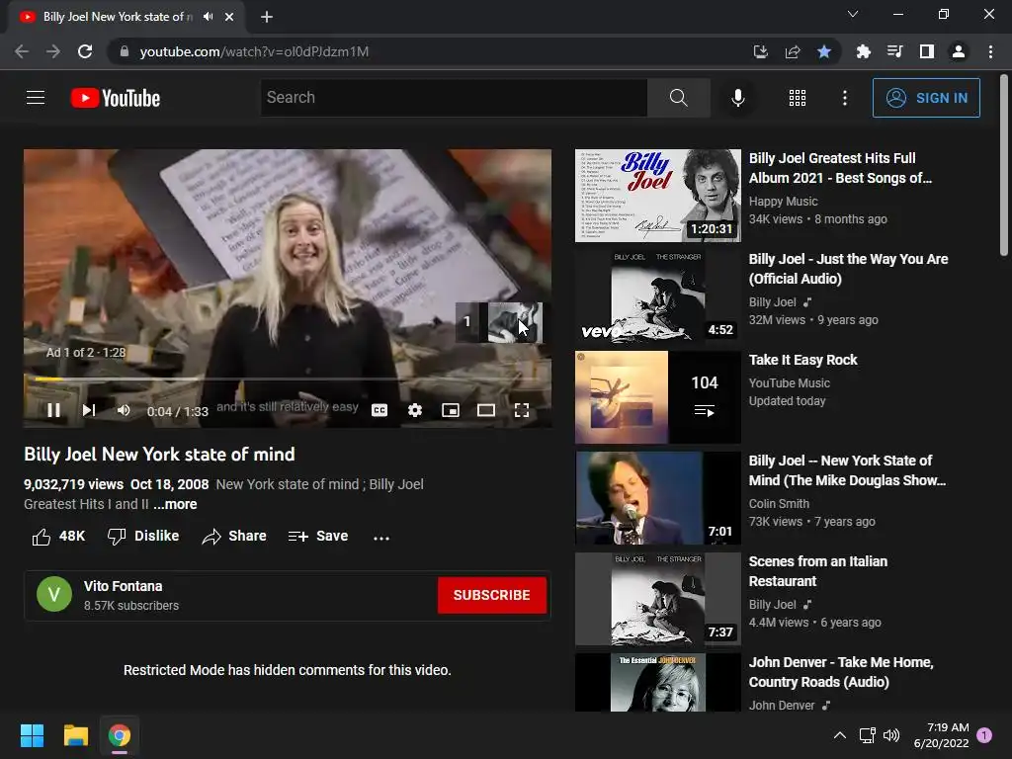Toggle closed captions CC button

point(379,410)
